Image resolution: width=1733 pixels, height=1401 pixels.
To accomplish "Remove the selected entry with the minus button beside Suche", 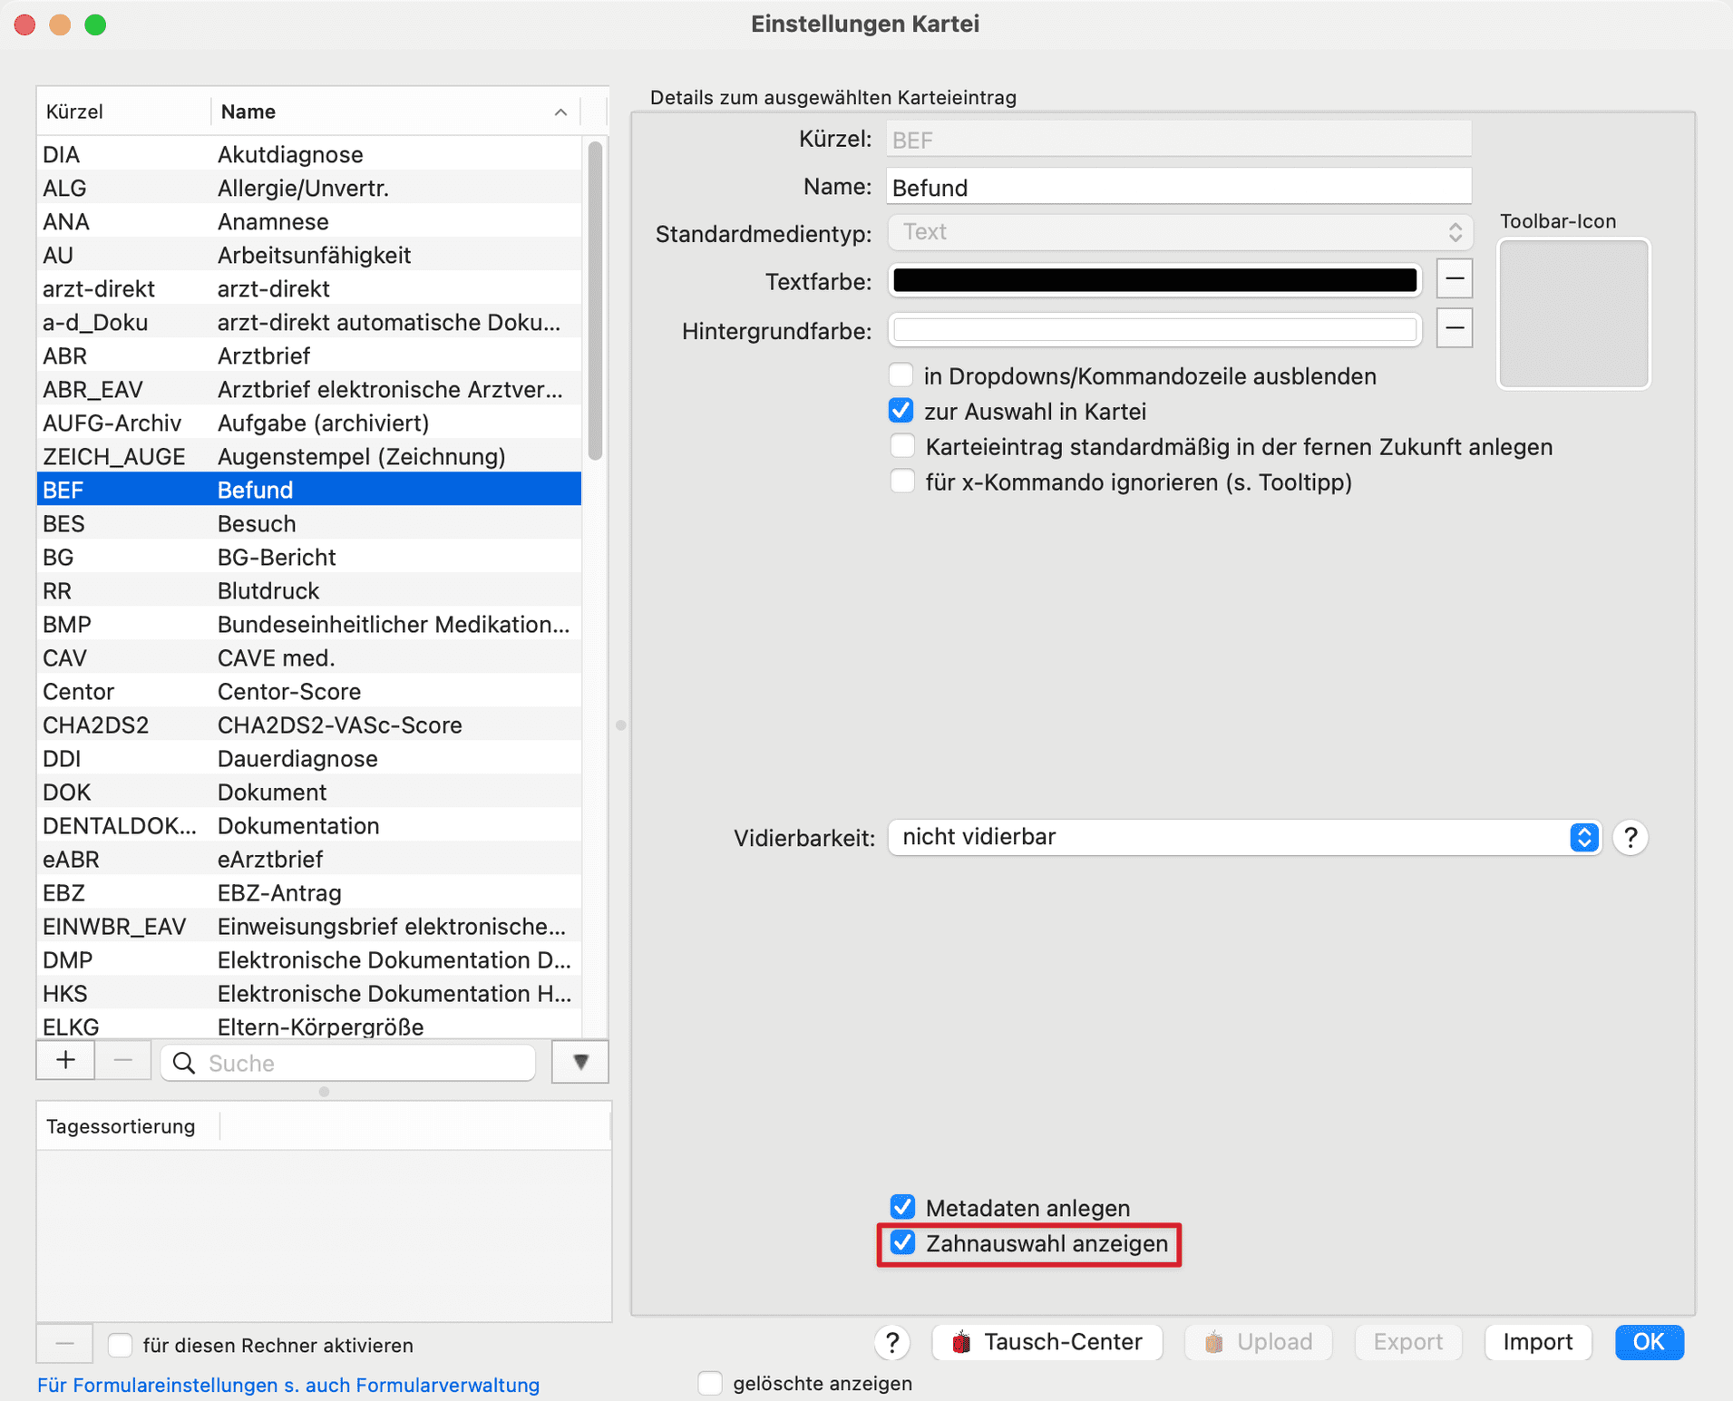I will coord(123,1061).
